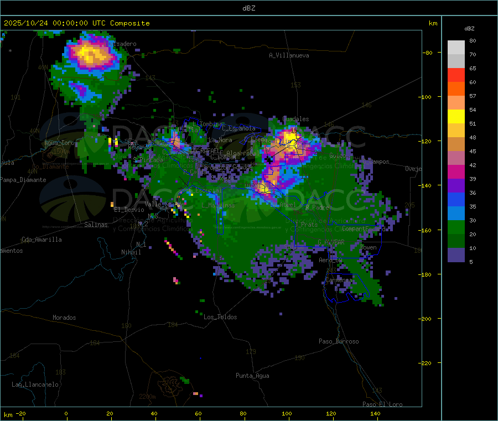Click the 'dBZ' heading above the color legend

tap(469, 29)
